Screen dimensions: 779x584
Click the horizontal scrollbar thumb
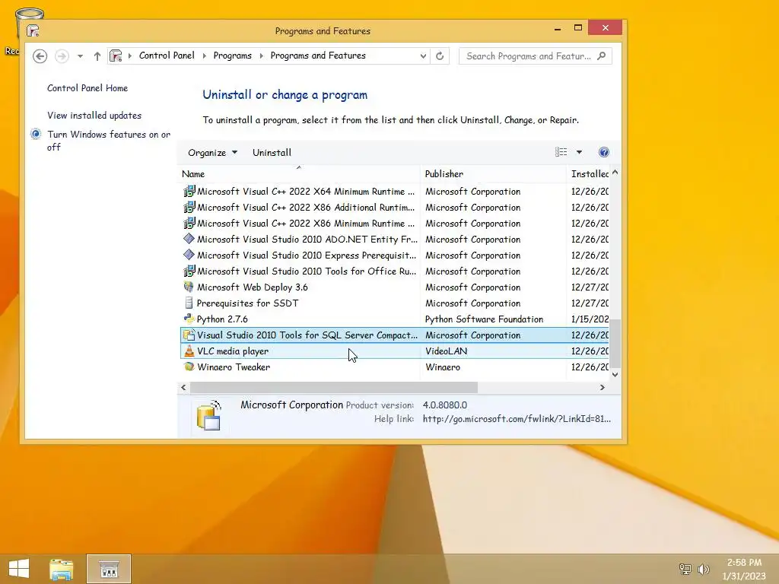(333, 387)
